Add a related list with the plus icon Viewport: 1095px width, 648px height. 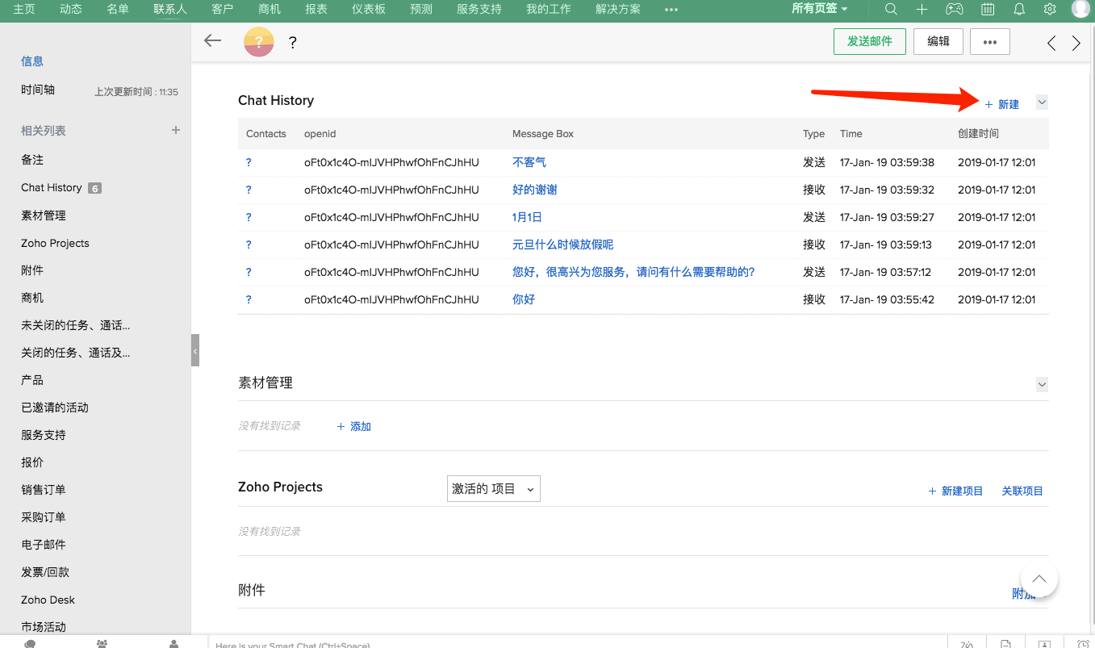coord(175,129)
